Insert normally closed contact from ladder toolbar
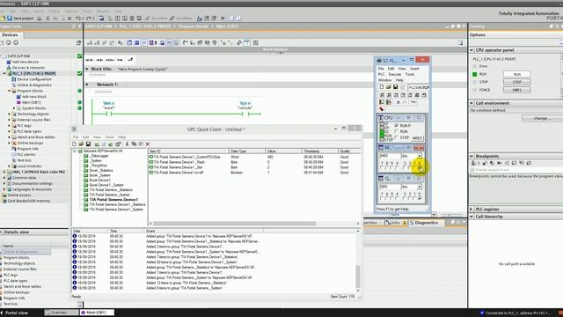563x317 pixels. coord(99,60)
